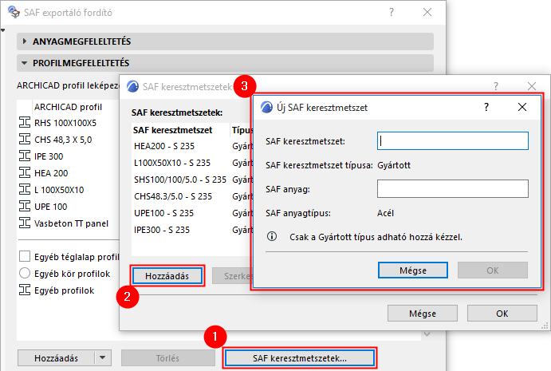This screenshot has width=551, height=371.
Task: Click Mégse in the Új SAF keresztmetszet dialog
Action: point(413,270)
